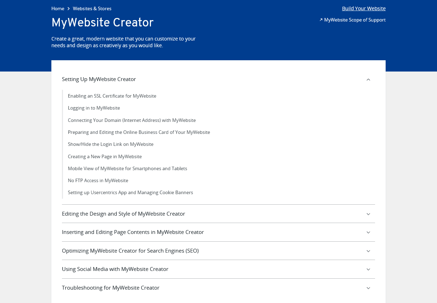Open Mobile View of MyWebsite article
437x303 pixels.
tap(127, 168)
